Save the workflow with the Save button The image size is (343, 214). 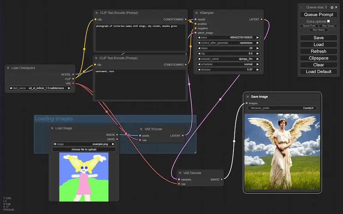pos(319,38)
